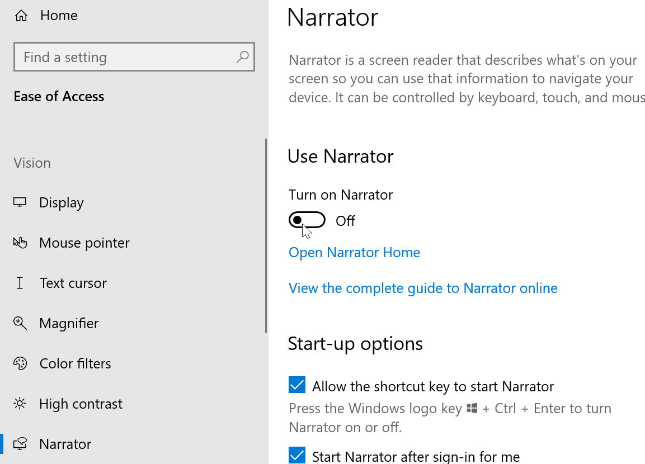This screenshot has height=464, width=645.
Task: Click the search magnifier icon in Find a setting
Action: 243,56
